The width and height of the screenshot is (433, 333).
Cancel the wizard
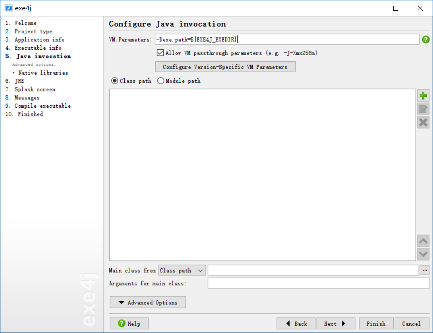click(412, 323)
